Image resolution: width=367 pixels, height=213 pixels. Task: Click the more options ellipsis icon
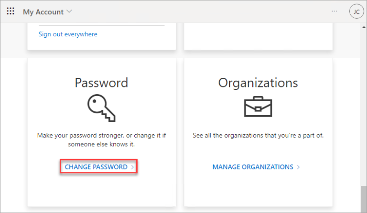(335, 11)
